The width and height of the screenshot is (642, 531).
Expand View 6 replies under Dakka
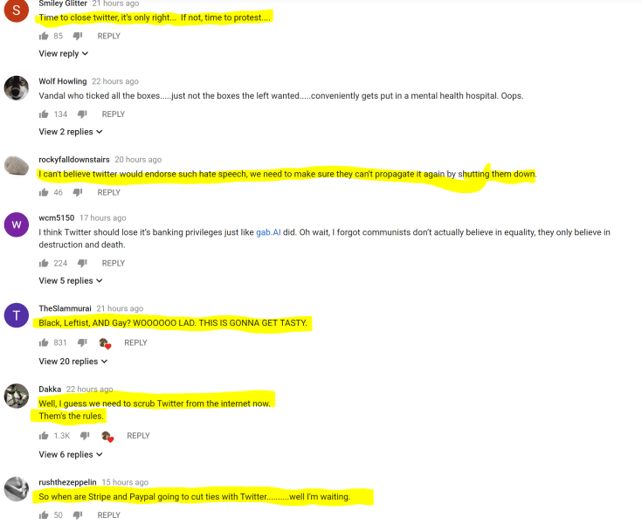71,454
